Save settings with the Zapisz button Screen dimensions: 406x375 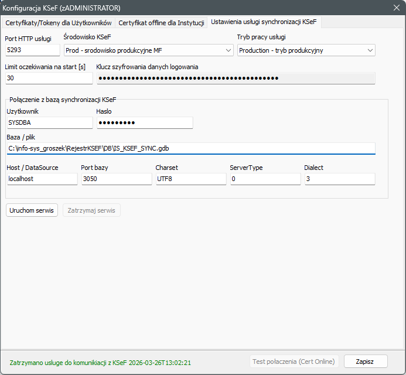coord(366,362)
